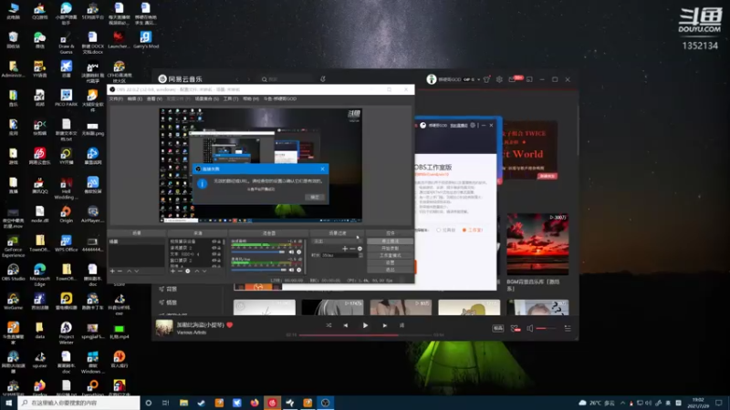Toggle visibility of the 游戏捕获 2 source

pos(214,248)
